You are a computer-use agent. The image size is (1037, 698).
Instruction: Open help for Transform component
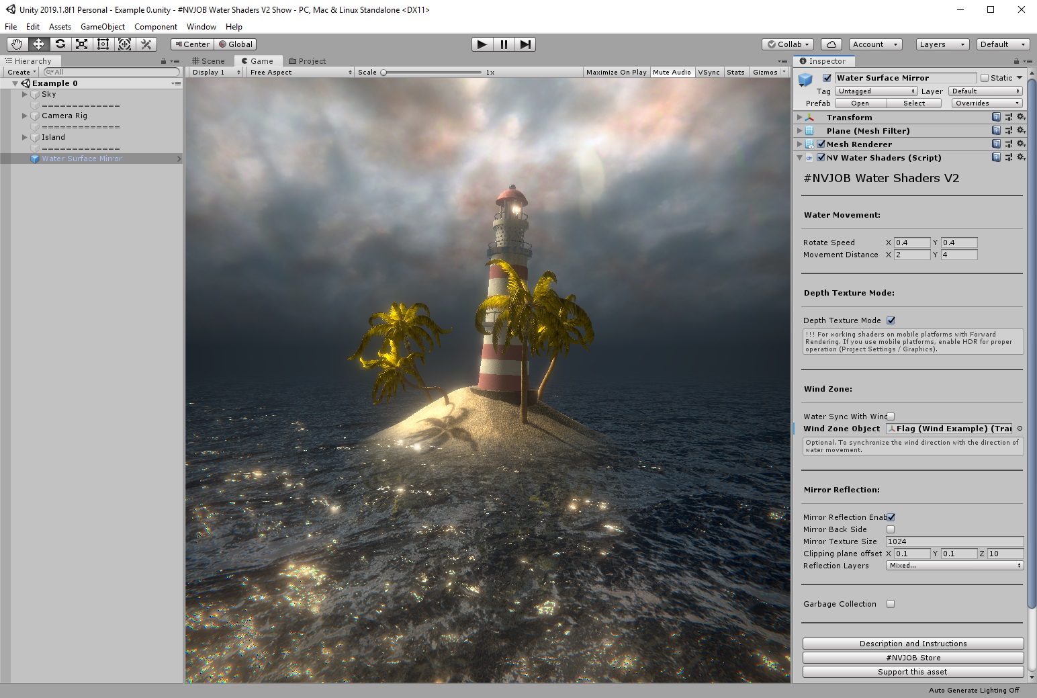click(x=996, y=117)
